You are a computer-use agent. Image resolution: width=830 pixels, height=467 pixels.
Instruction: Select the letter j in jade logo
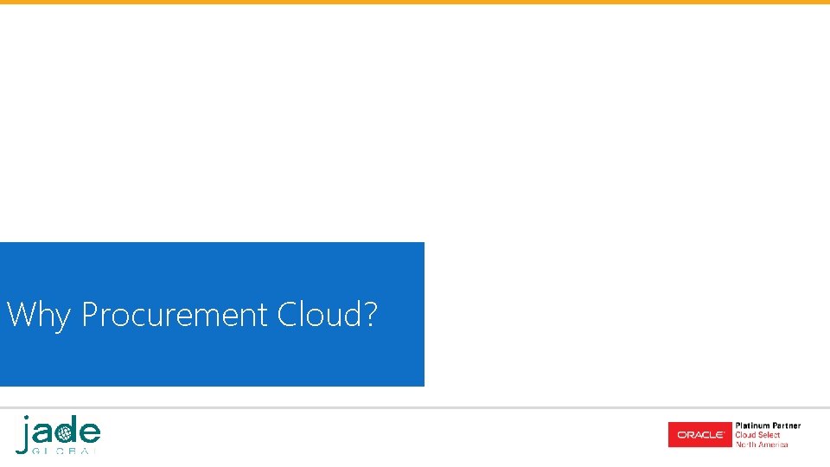click(22, 435)
